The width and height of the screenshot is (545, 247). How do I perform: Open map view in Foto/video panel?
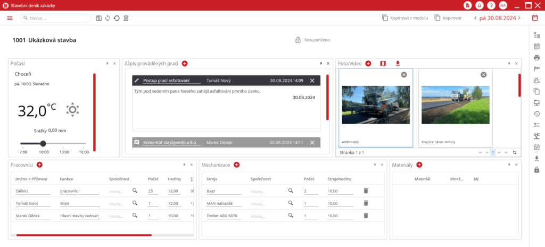tap(383, 63)
